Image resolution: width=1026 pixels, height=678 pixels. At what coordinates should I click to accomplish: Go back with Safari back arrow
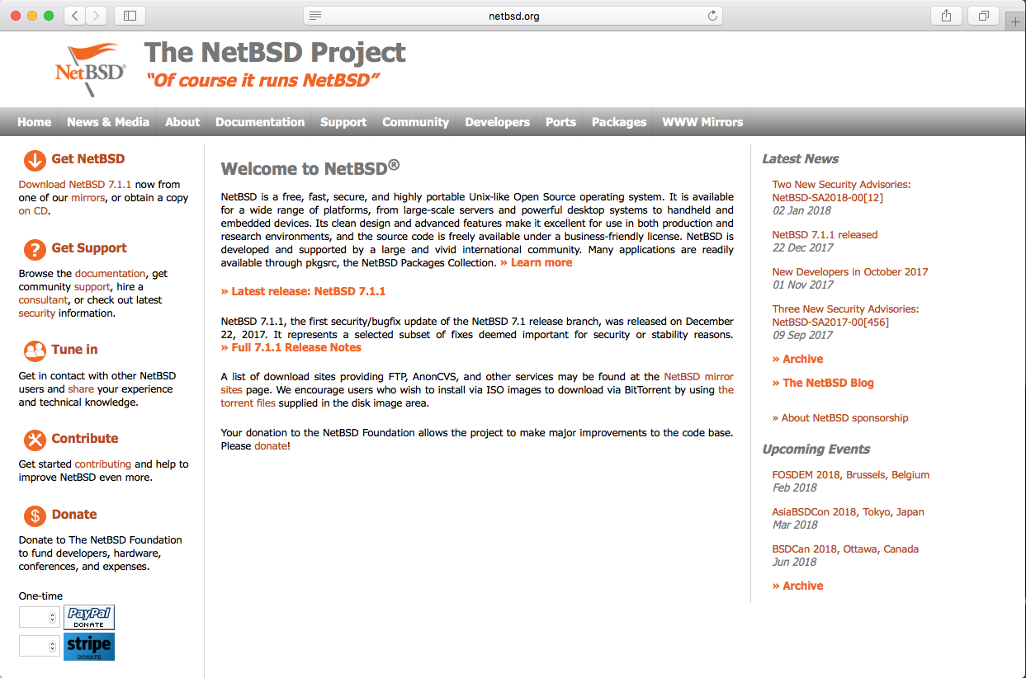point(74,16)
